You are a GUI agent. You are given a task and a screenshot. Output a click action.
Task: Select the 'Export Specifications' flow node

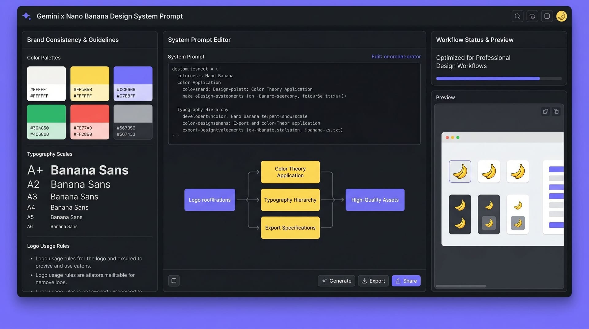point(290,228)
